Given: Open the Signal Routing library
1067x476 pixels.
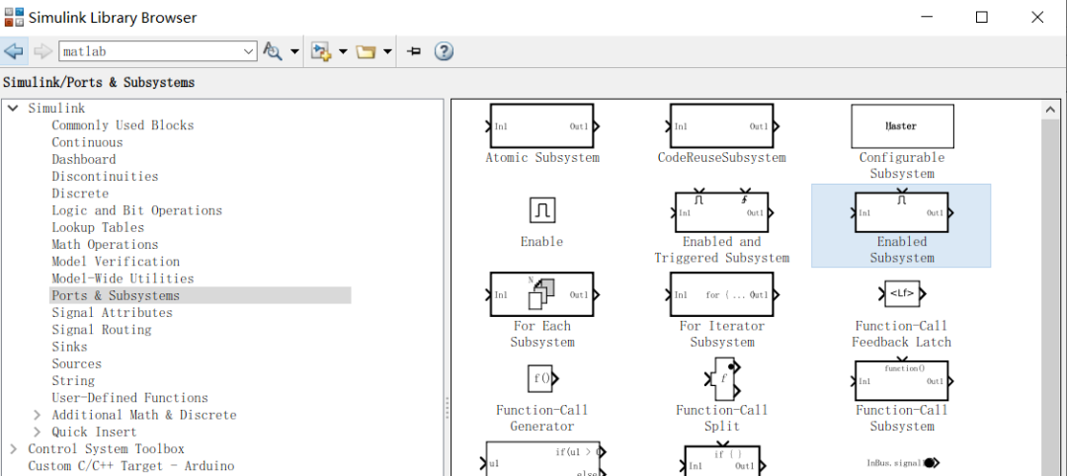Looking at the screenshot, I should pos(102,329).
